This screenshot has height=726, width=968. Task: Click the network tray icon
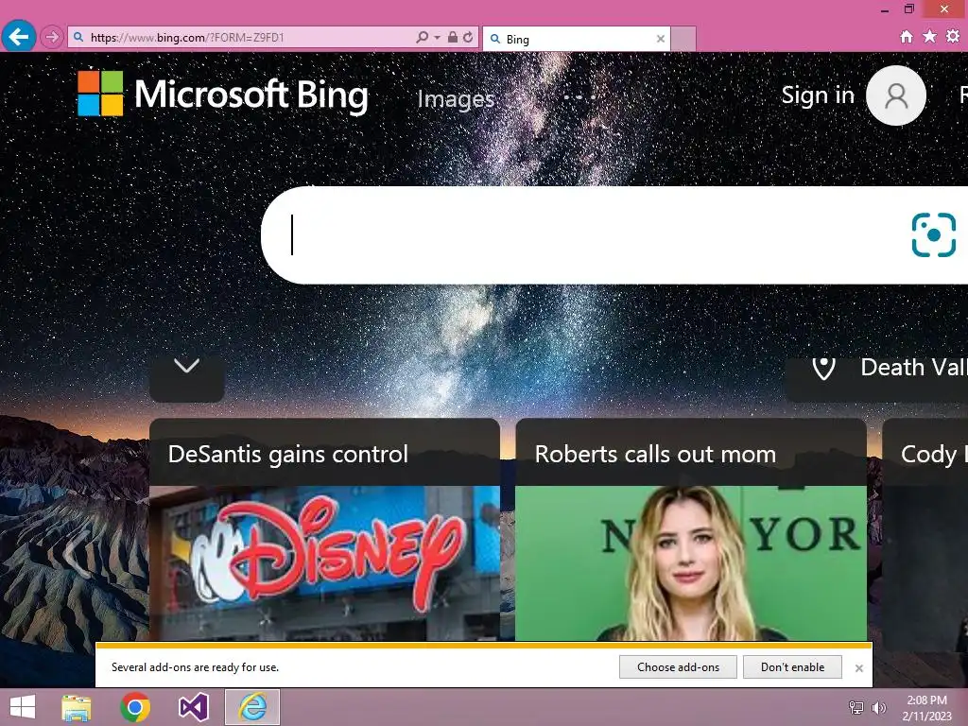coord(856,707)
